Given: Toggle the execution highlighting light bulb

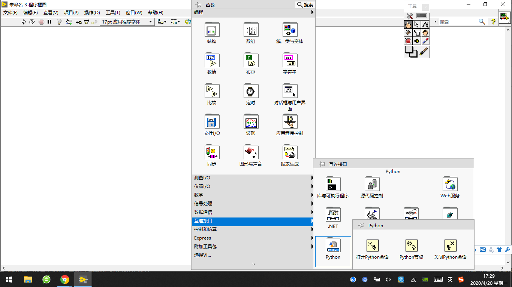Looking at the screenshot, I should (59, 21).
